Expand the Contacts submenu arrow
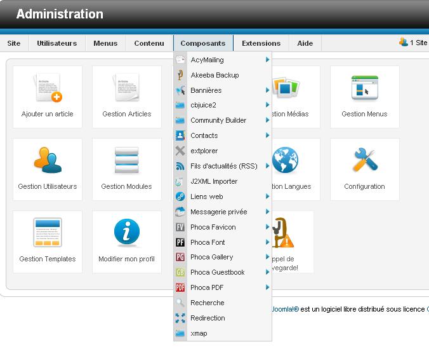Image resolution: width=429 pixels, height=351 pixels. click(267, 135)
